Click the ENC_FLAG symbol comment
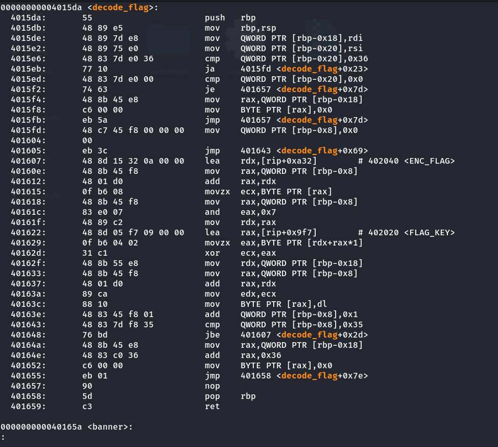Viewport: 498px width, 447px height. [430, 161]
